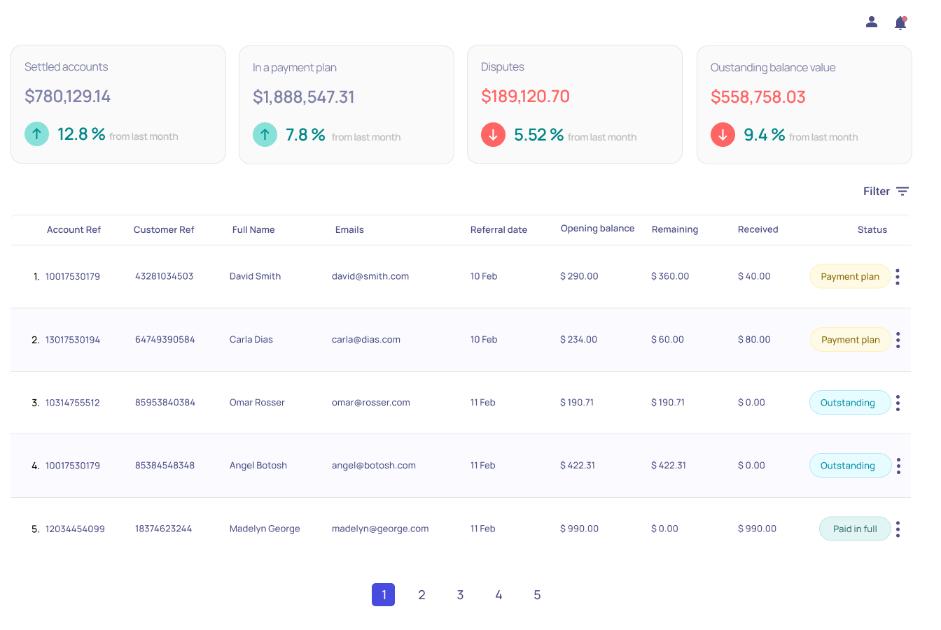Image resolution: width=941 pixels, height=630 pixels.
Task: Click the Paid in full badge for Madelyn George
Action: click(x=855, y=529)
